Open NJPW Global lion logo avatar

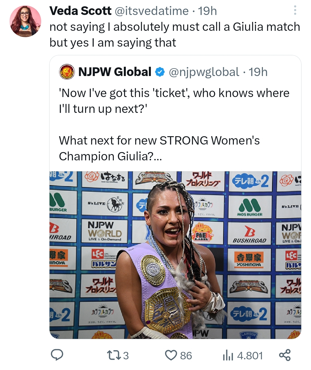coord(67,72)
